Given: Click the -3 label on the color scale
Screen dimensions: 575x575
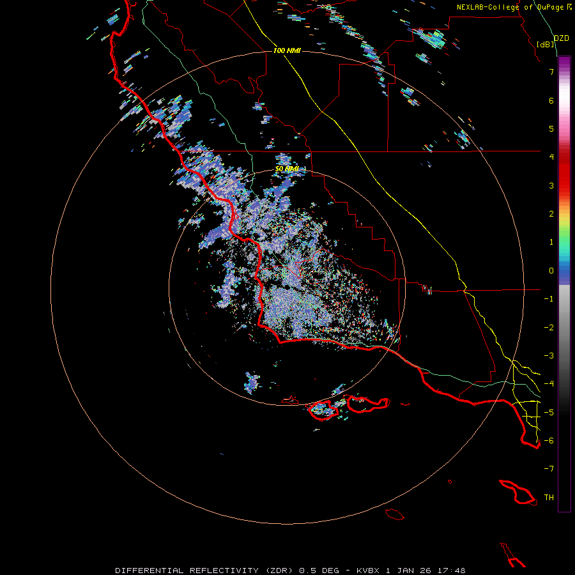Looking at the screenshot, I should 549,356.
